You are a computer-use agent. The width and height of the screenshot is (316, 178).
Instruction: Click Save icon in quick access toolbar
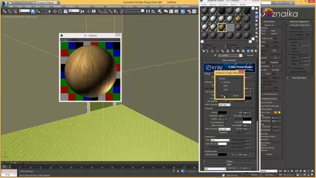point(18,3)
